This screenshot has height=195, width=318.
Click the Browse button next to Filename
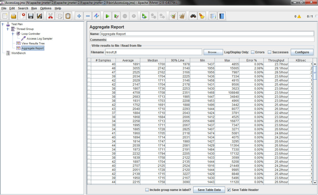pyautogui.click(x=213, y=52)
